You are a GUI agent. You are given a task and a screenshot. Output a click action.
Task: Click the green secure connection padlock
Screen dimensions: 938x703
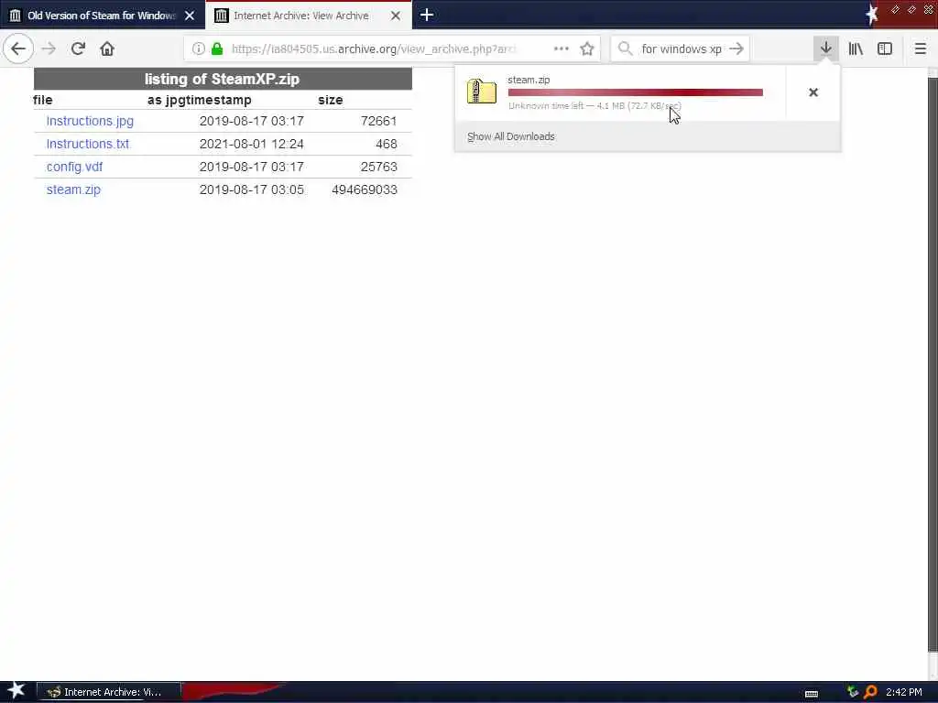217,49
